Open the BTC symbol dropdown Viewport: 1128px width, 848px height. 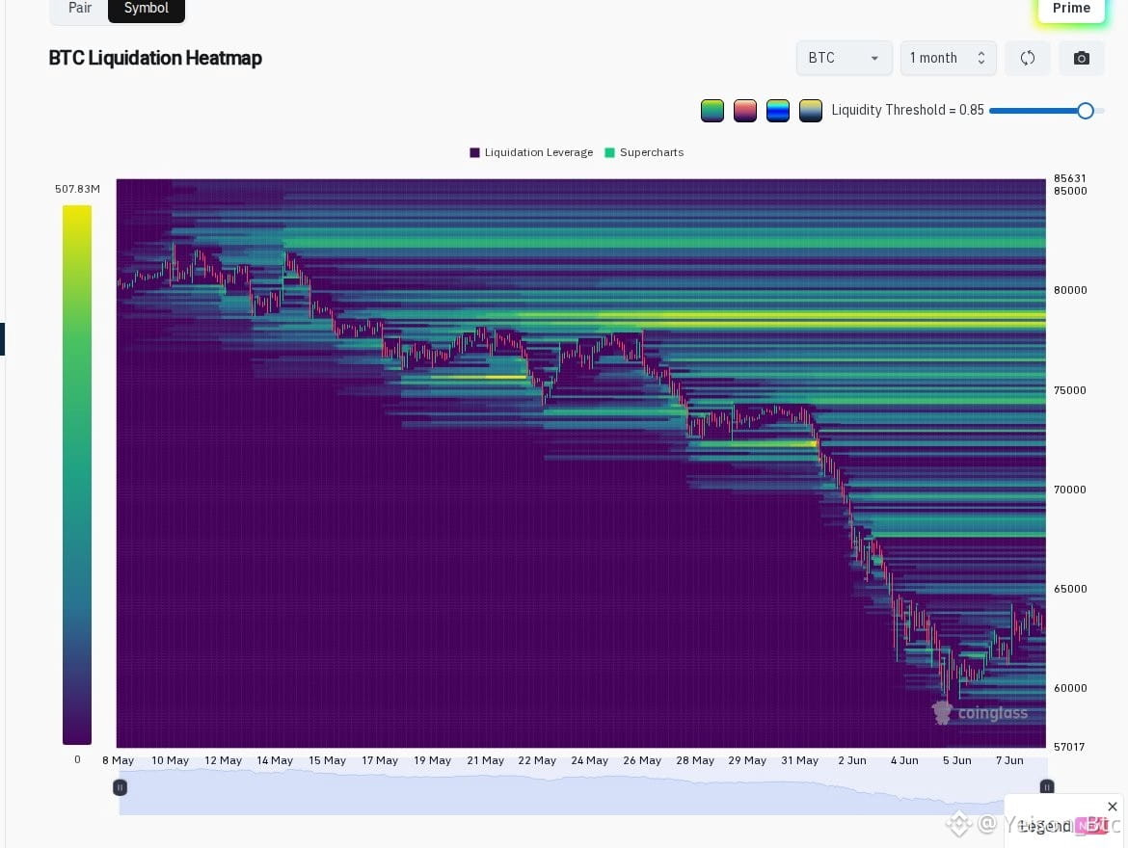(844, 58)
